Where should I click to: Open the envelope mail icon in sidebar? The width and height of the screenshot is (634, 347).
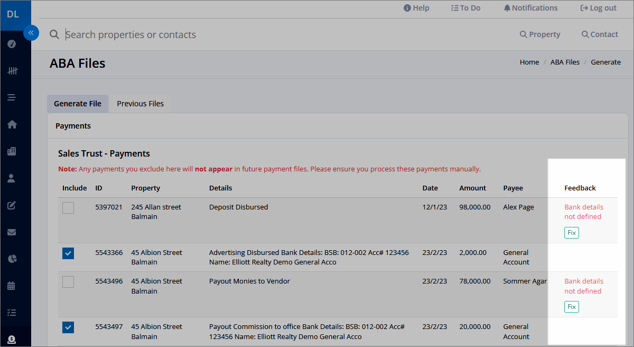pyautogui.click(x=12, y=232)
